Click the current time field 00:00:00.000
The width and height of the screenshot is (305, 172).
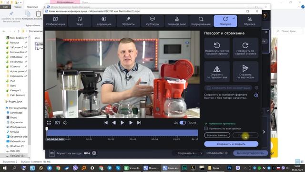[55, 140]
